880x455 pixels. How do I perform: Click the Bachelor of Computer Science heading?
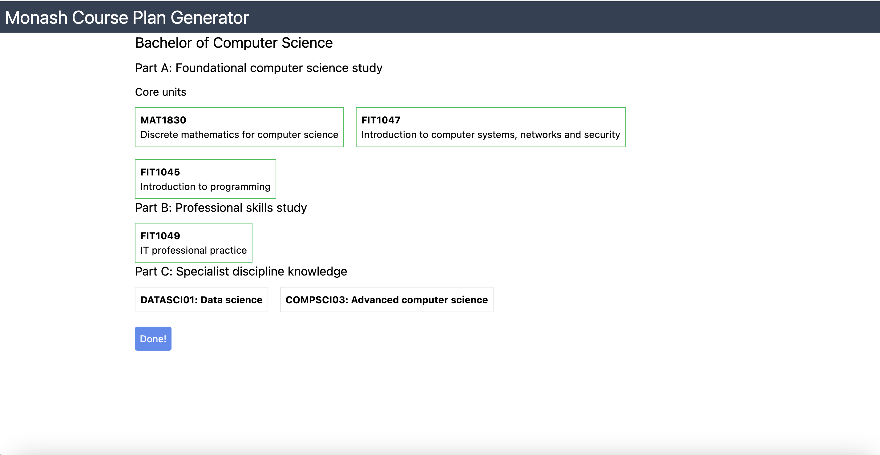[x=234, y=43]
